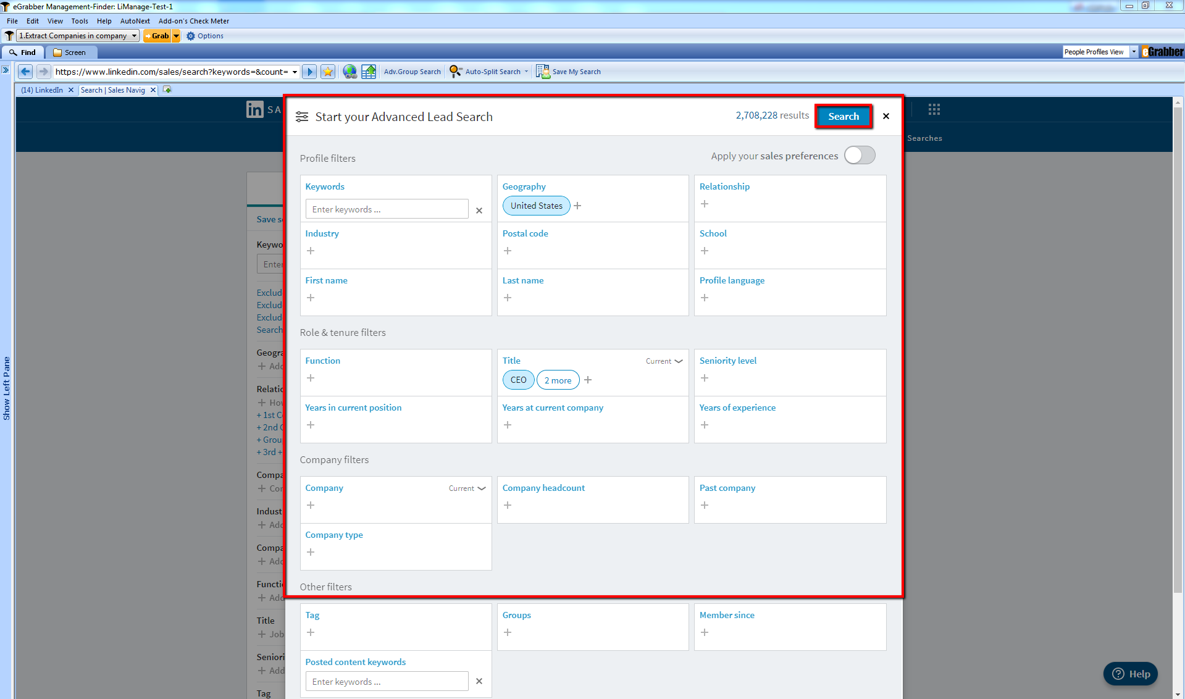Add a Groups filter with plus
Screen dimensions: 1185x699
click(x=508, y=632)
